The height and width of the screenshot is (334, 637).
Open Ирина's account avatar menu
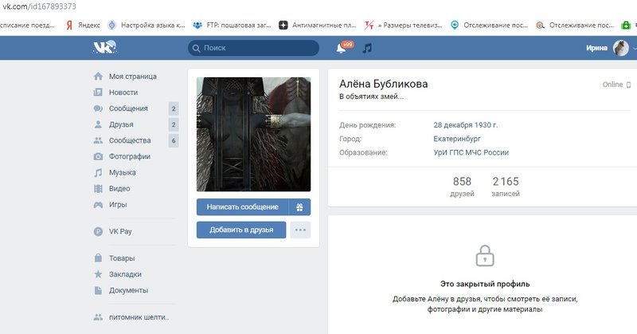(x=620, y=48)
